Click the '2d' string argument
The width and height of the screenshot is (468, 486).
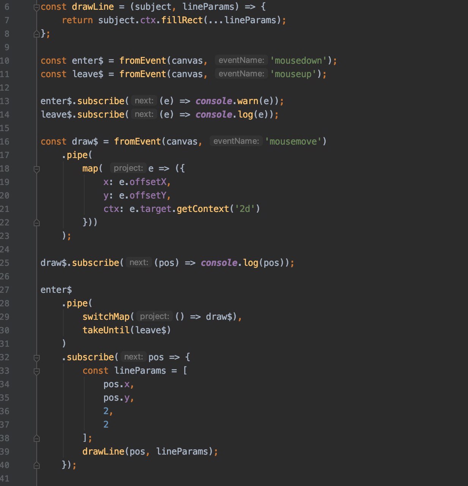tap(245, 209)
